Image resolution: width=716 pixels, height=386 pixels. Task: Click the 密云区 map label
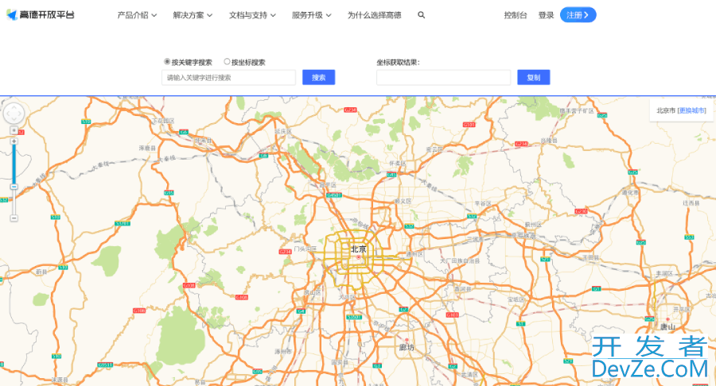434,149
